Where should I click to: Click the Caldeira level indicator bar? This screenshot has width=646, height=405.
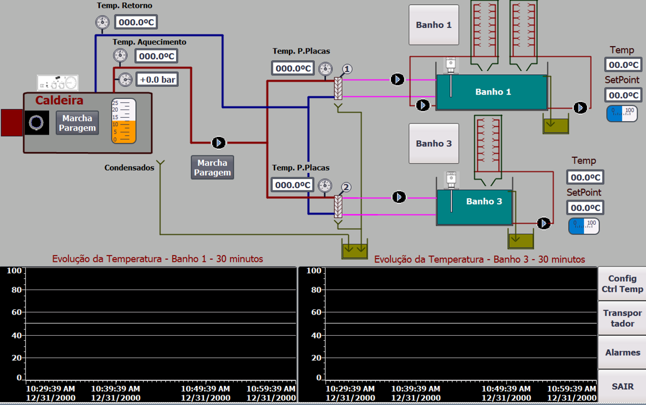(124, 121)
